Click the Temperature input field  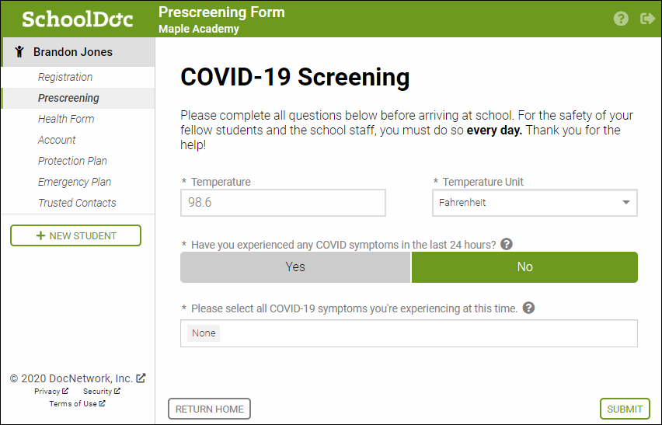283,203
